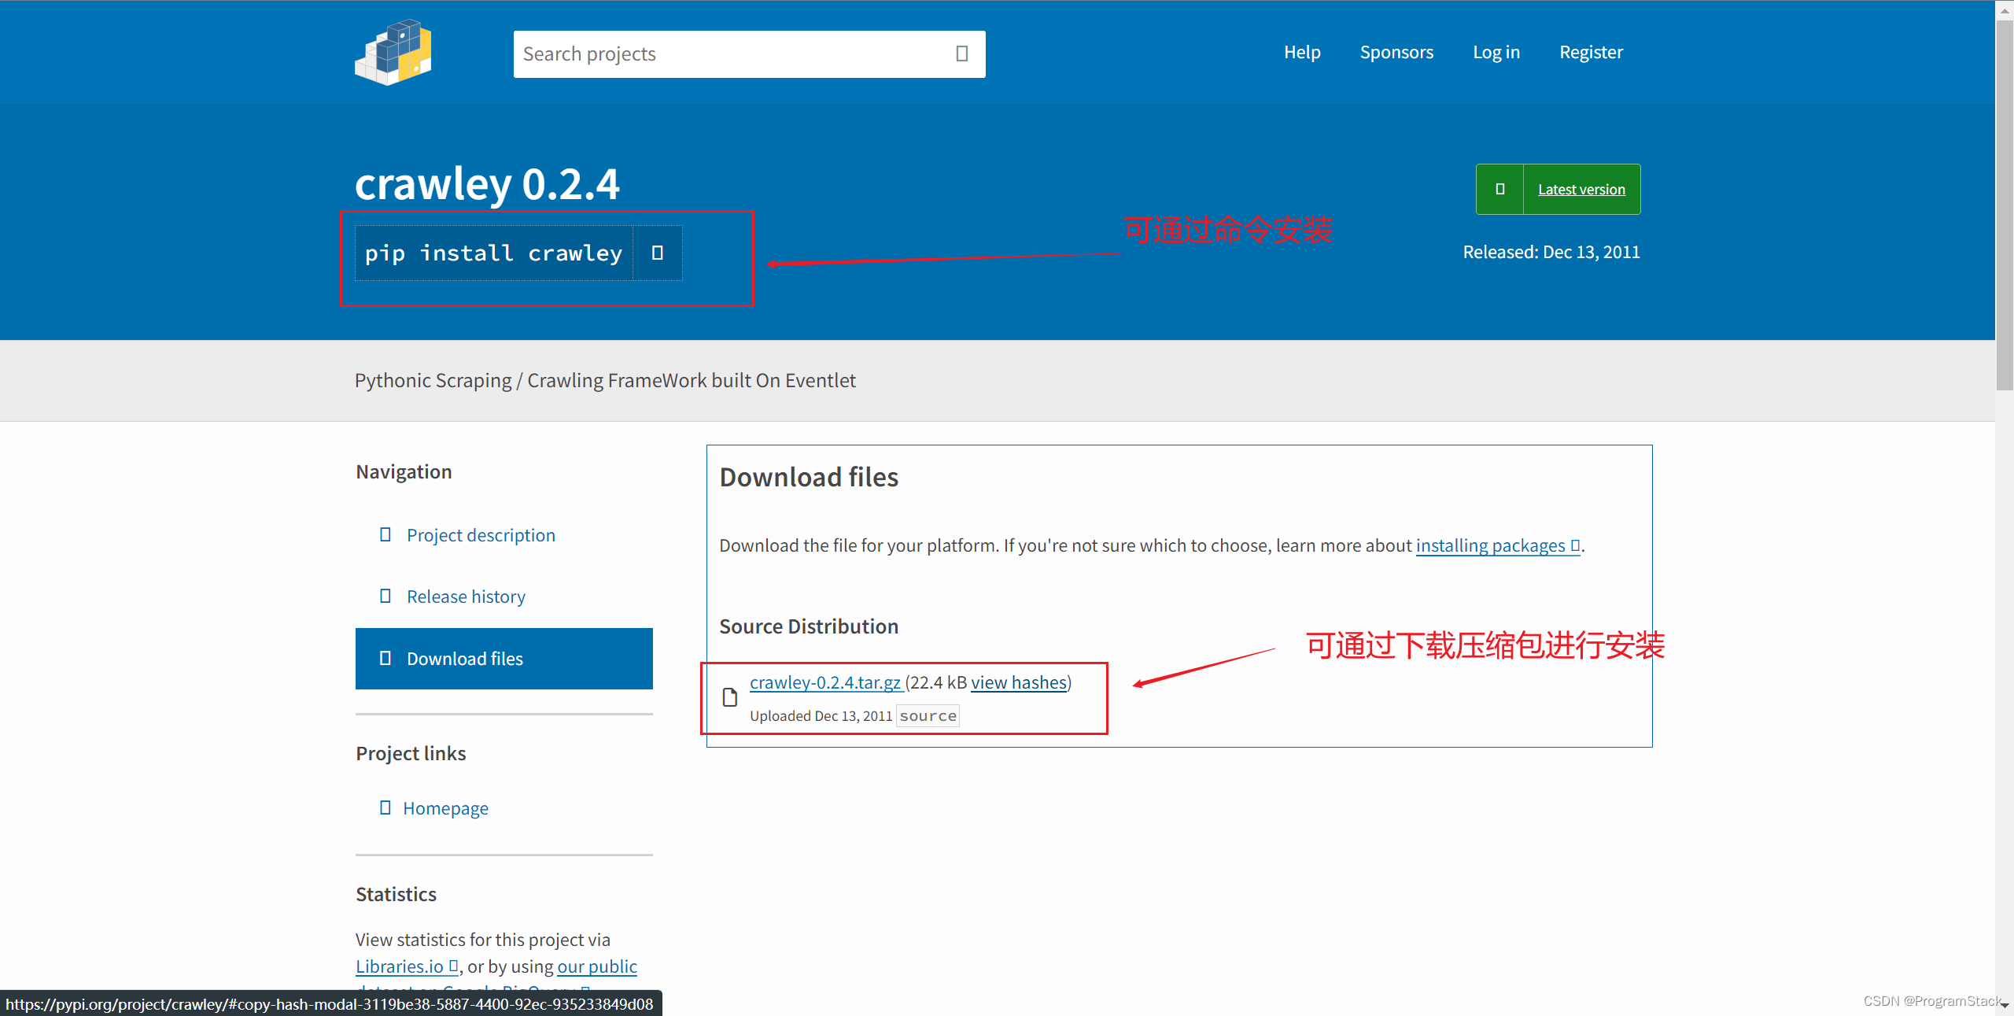Open Release history section
Screen dimensions: 2014x1016
coord(466,597)
